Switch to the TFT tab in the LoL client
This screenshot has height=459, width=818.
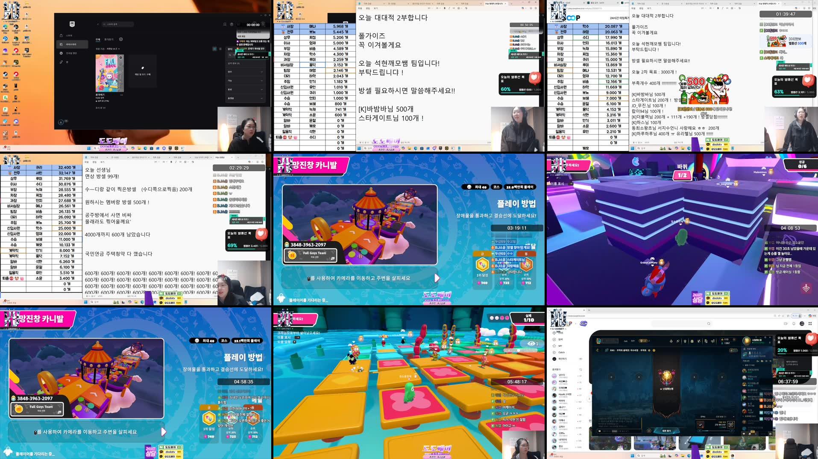633,341
